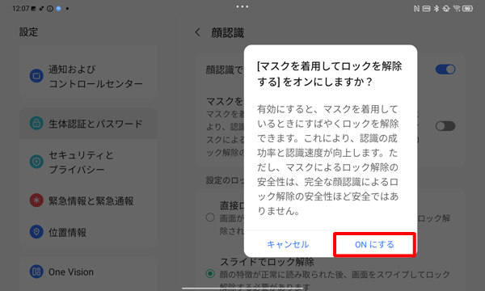Dismiss dialog with キャンセル
The height and width of the screenshot is (291, 485).
pyautogui.click(x=288, y=245)
